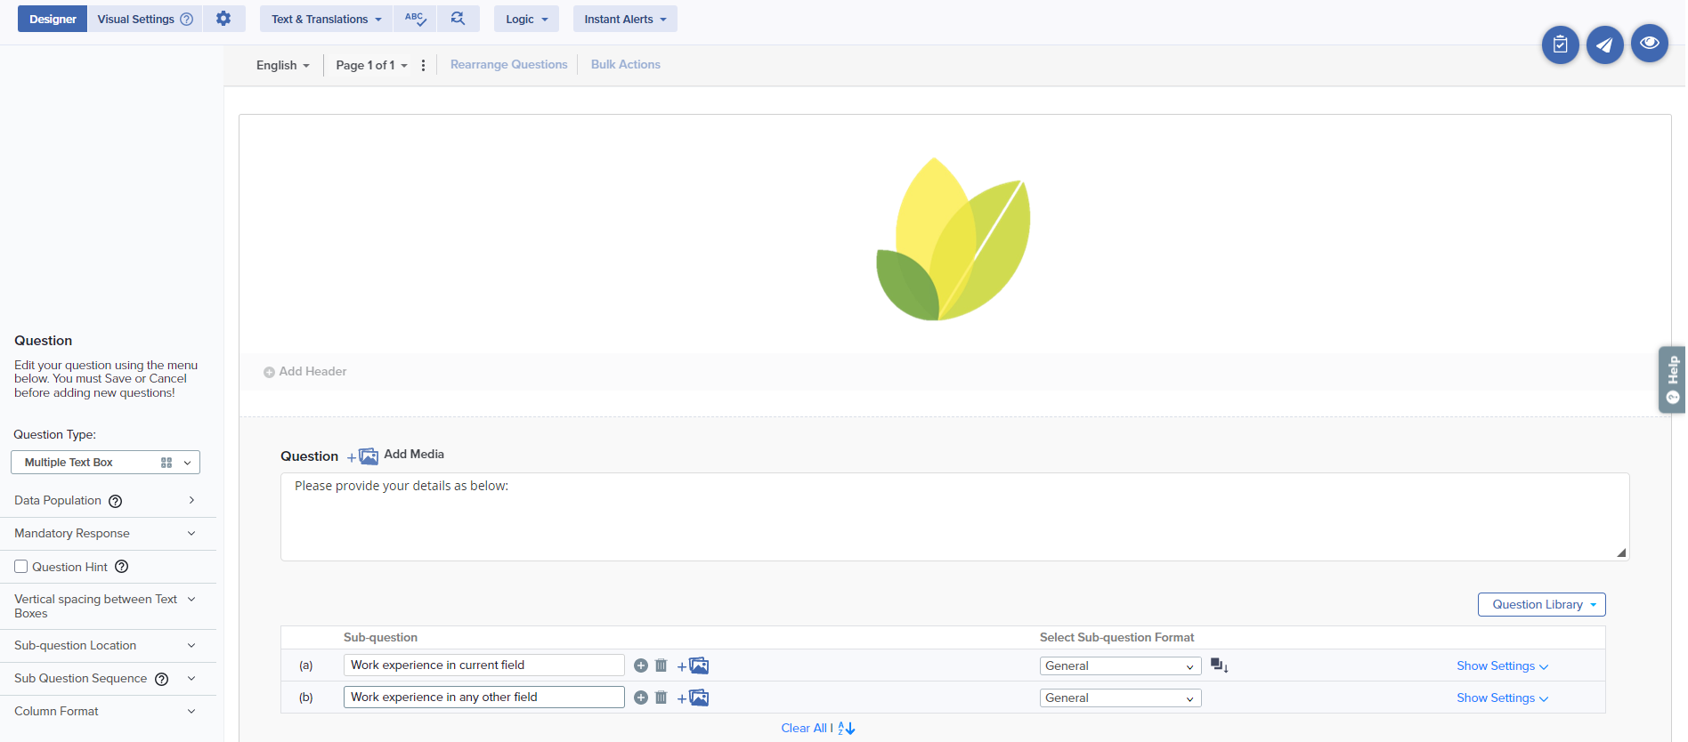This screenshot has width=1688, height=742.
Task: Click the question text area
Action: (954, 517)
